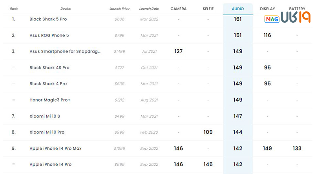314x174 pixels.
Task: Open the Black Shark 5 Pro entry
Action: (48, 19)
